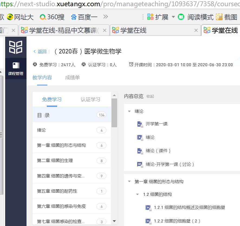This screenshot has width=240, height=226.
Task: Click video icon for 1.2.2 细菌的细胞壁（2）
Action: point(148,221)
